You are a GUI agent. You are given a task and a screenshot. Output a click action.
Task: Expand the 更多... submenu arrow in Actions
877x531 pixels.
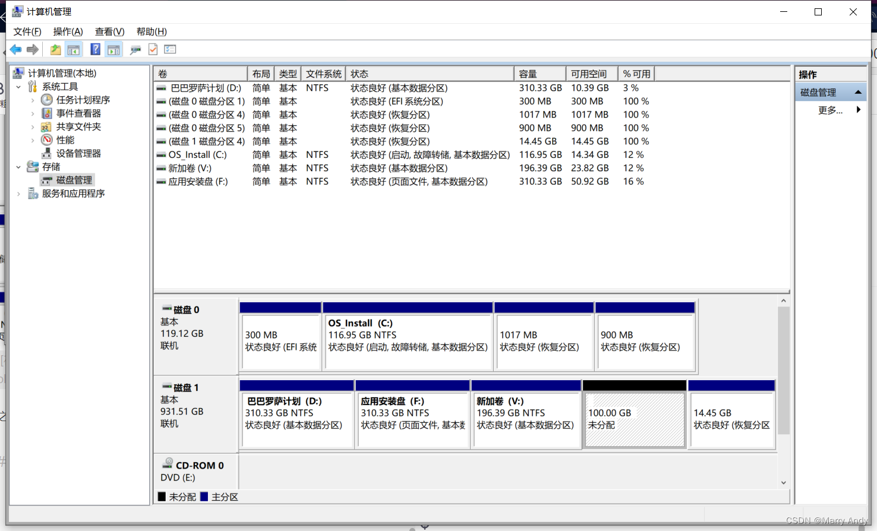(858, 110)
